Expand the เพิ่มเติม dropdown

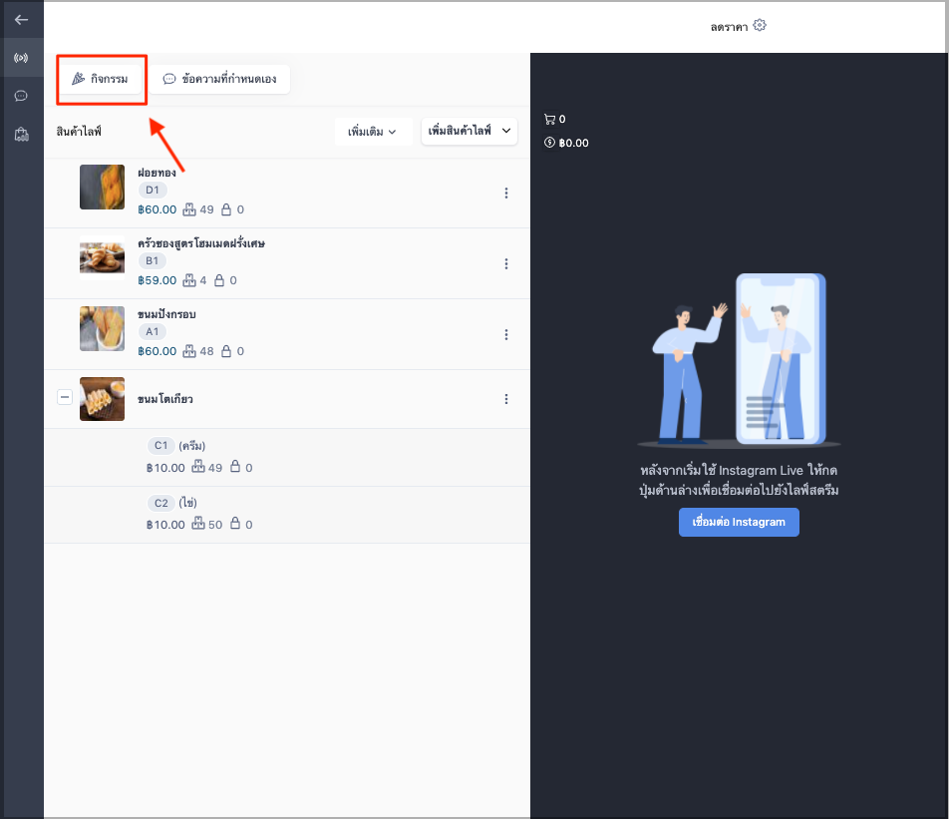click(x=373, y=132)
